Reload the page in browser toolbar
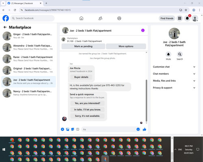Viewport: 203px width, 162px height. pos(15,10)
